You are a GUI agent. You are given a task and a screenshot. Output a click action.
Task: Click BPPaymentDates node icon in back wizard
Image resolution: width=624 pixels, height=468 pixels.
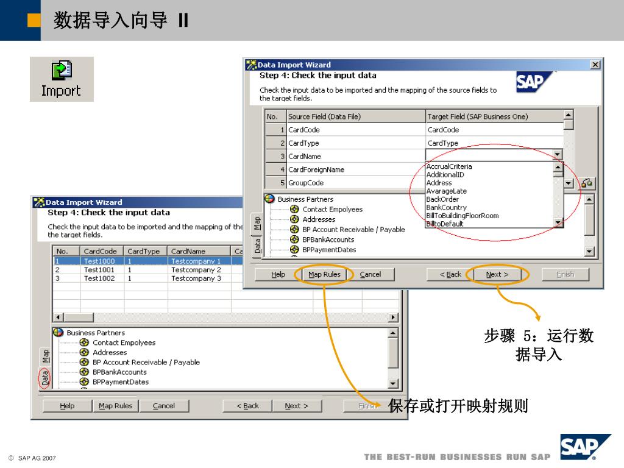coord(84,381)
